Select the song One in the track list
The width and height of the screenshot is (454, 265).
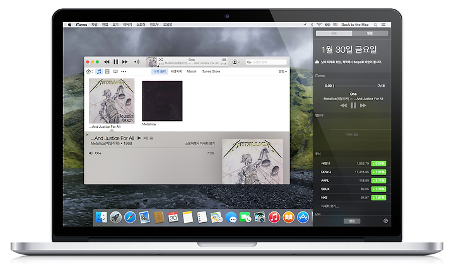coord(98,153)
